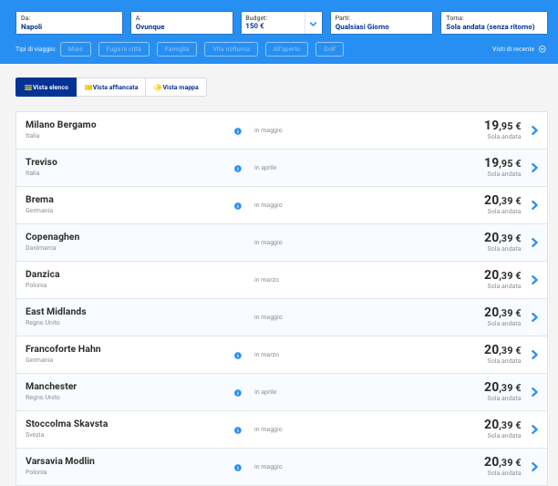Switch to Vista mappa tab
558x486 pixels.
176,88
